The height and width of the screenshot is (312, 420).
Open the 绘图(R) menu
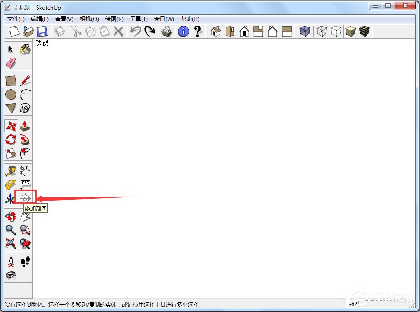click(115, 19)
